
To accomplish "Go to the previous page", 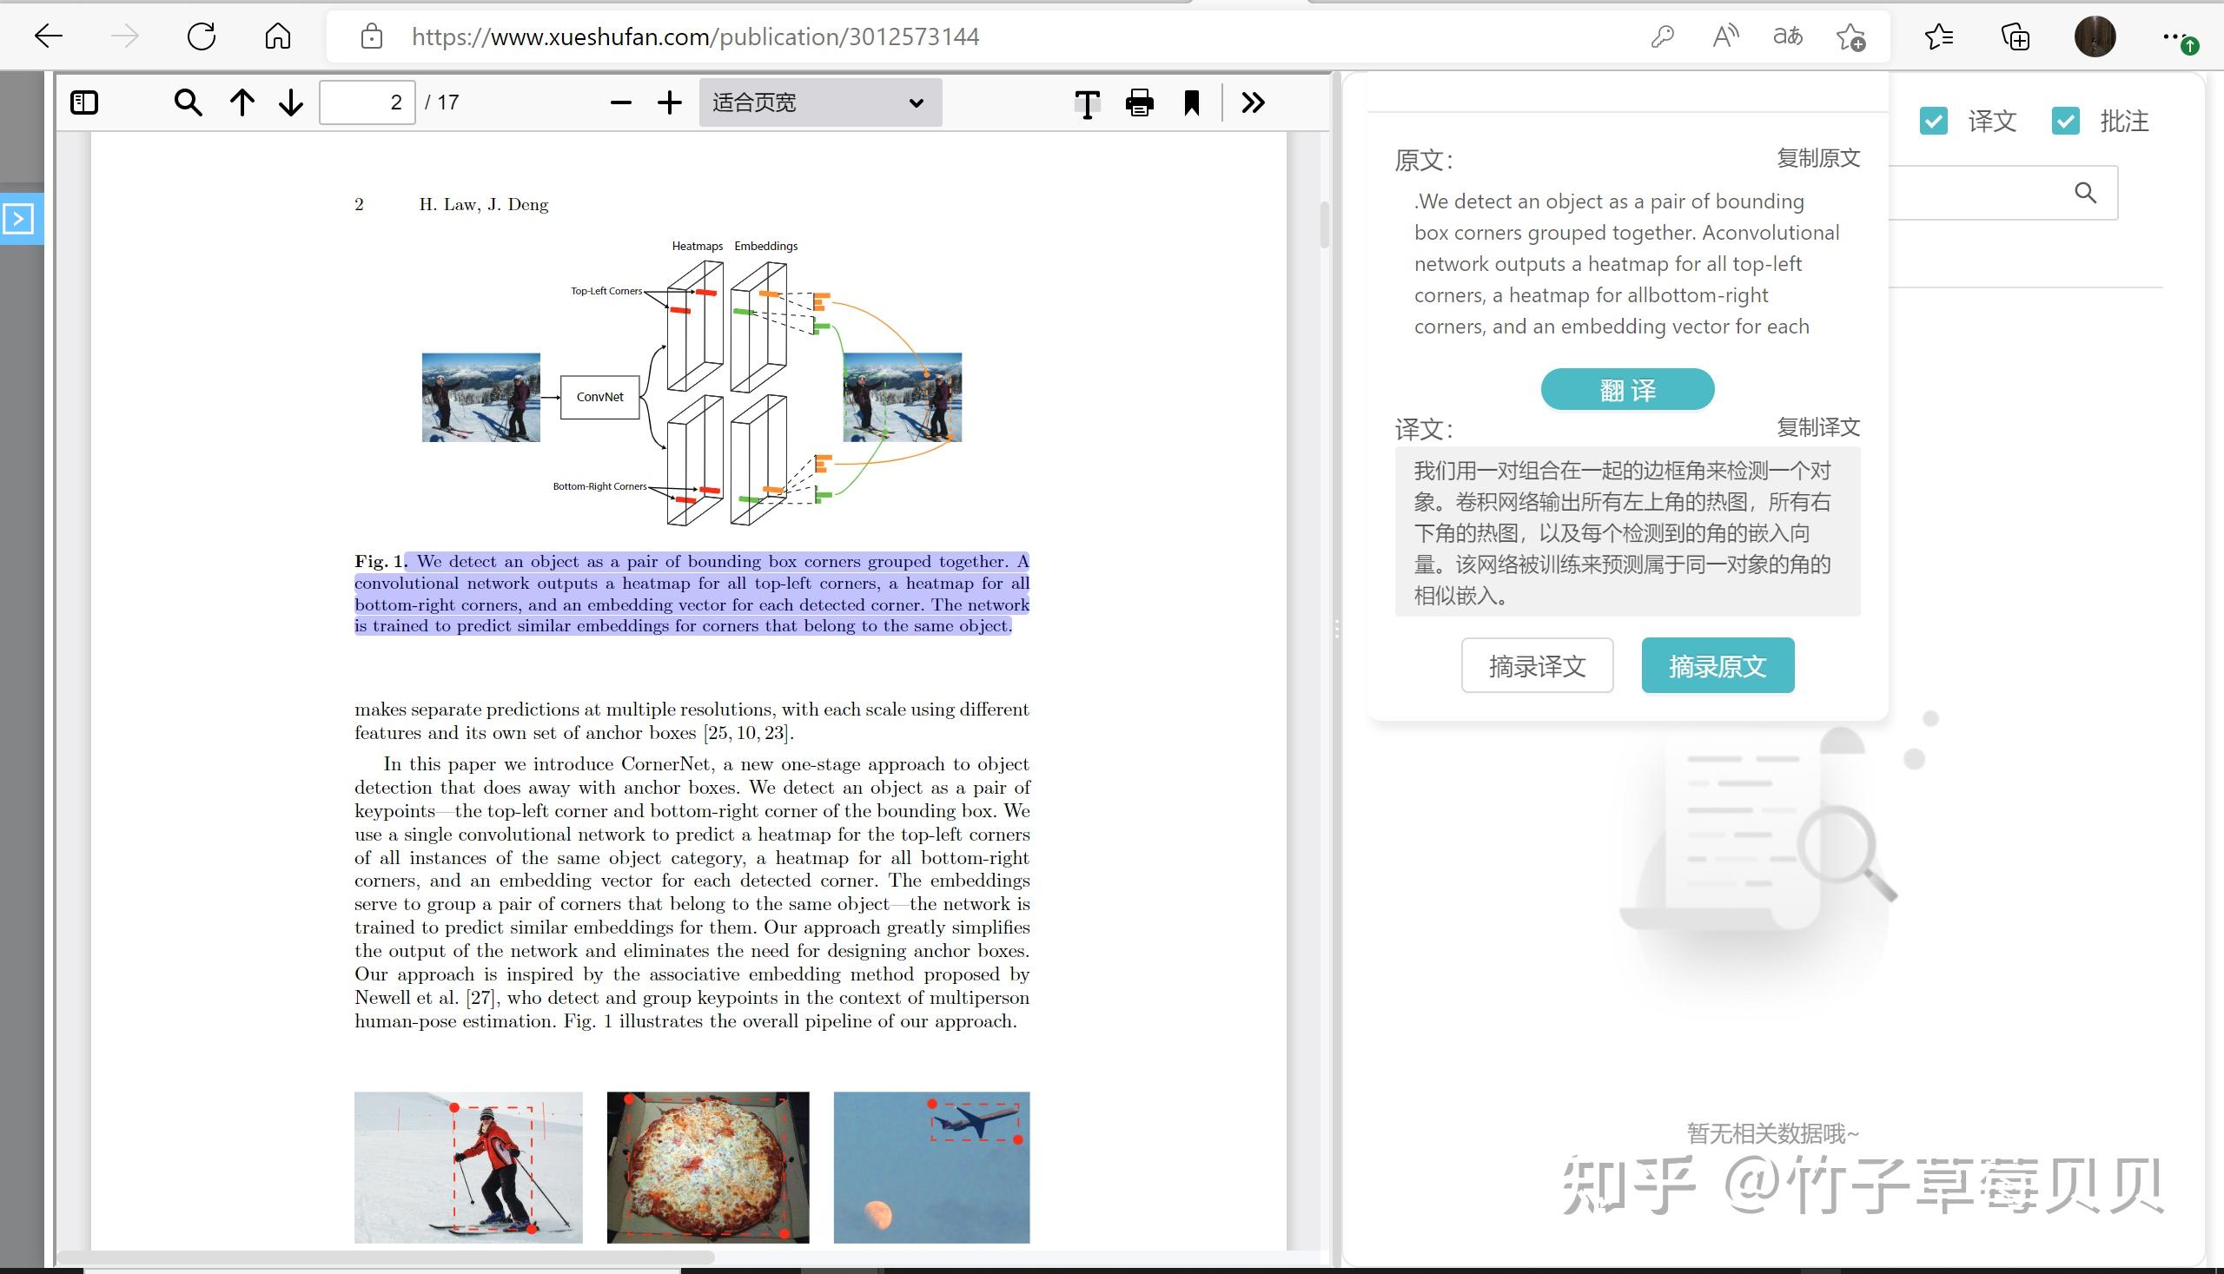I will 242,102.
